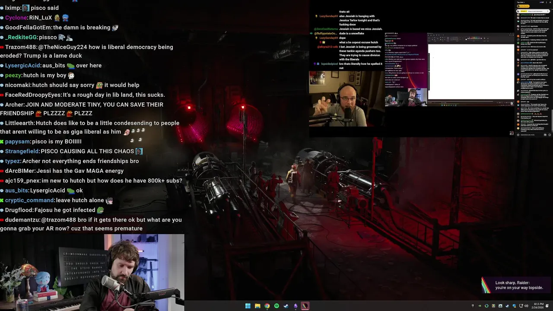The image size is (553, 311).
Task: Close the YouTube chat panel
Action: click(x=550, y=3)
